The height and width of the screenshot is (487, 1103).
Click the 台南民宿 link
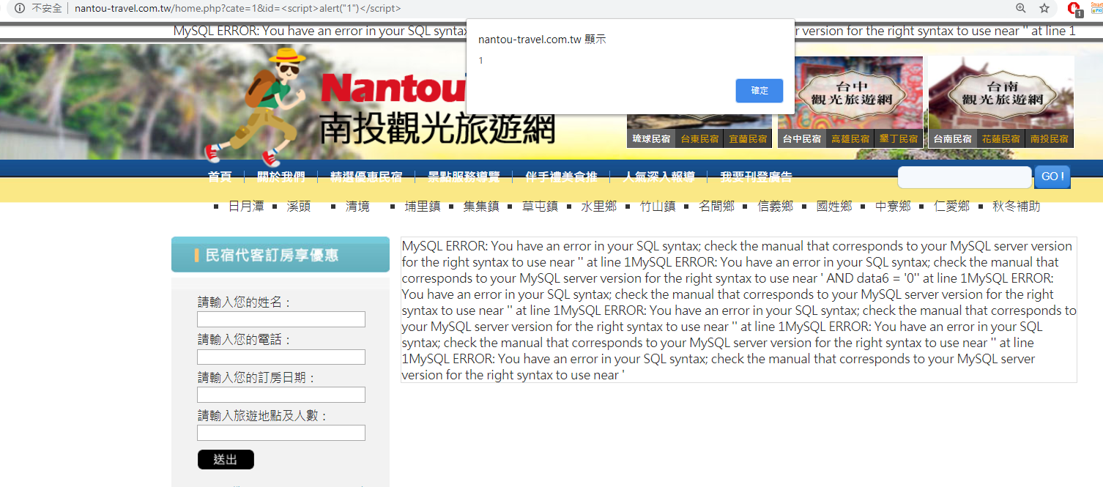pos(952,138)
